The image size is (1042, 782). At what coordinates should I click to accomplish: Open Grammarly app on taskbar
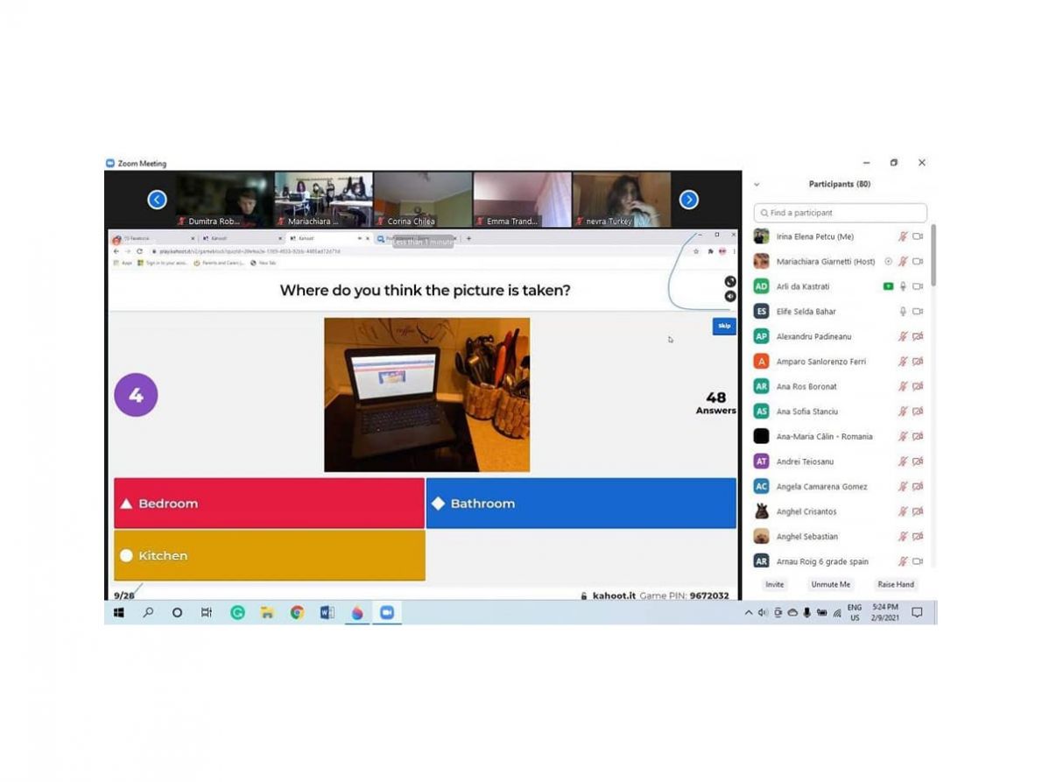pos(237,613)
